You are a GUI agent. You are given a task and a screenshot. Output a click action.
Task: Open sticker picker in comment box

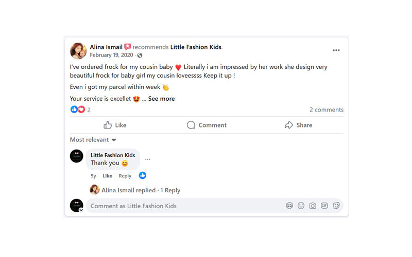(336, 206)
